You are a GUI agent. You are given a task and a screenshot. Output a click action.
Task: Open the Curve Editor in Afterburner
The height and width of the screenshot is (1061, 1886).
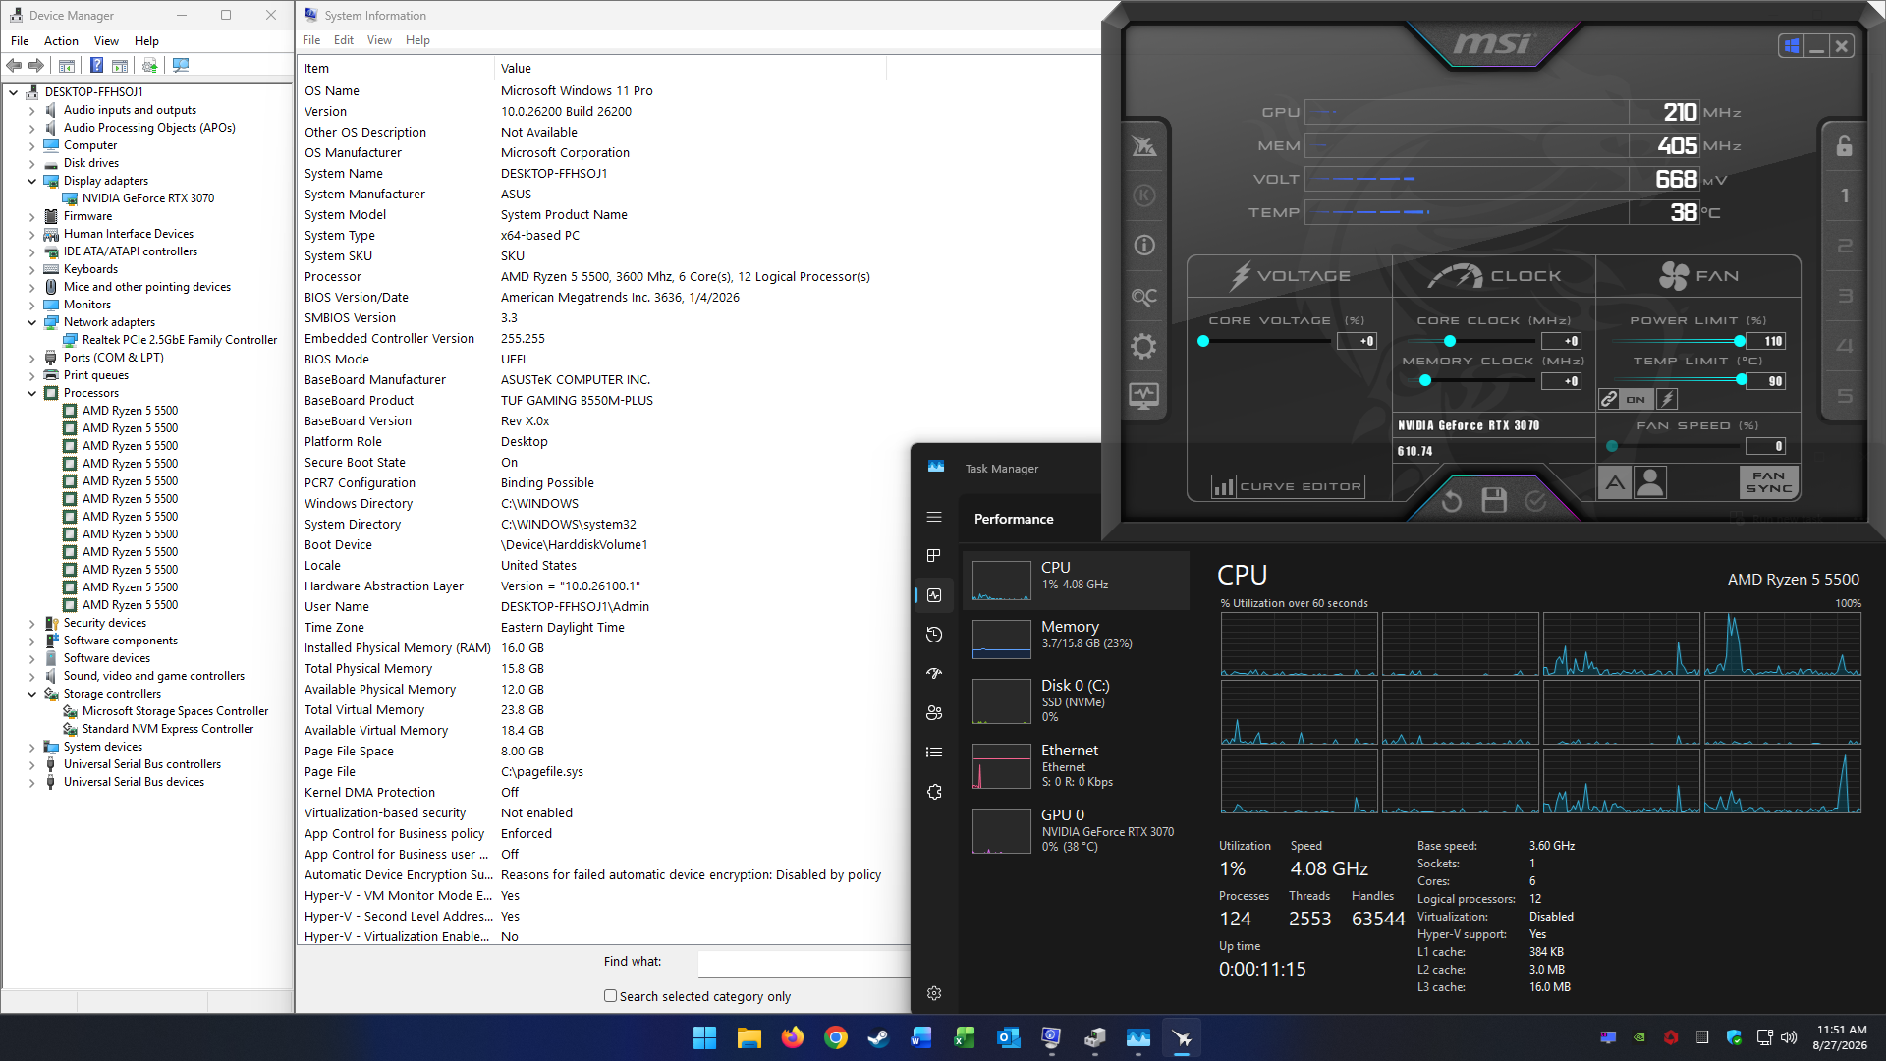click(1288, 486)
